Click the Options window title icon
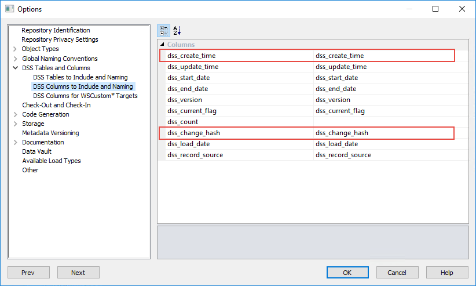The image size is (476, 286). coord(9,9)
